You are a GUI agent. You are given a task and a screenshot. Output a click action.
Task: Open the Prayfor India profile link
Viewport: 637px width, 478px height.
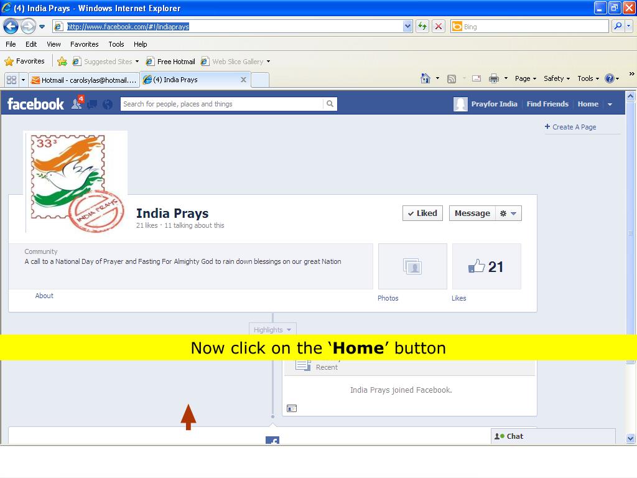[485, 104]
